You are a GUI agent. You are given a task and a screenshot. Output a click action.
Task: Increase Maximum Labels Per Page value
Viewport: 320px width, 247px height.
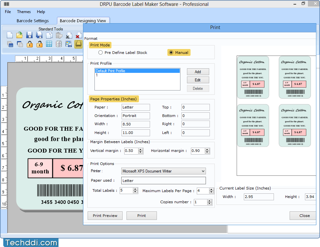[x=211, y=189]
